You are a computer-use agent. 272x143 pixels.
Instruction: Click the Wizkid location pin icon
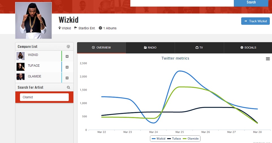coord(60,28)
